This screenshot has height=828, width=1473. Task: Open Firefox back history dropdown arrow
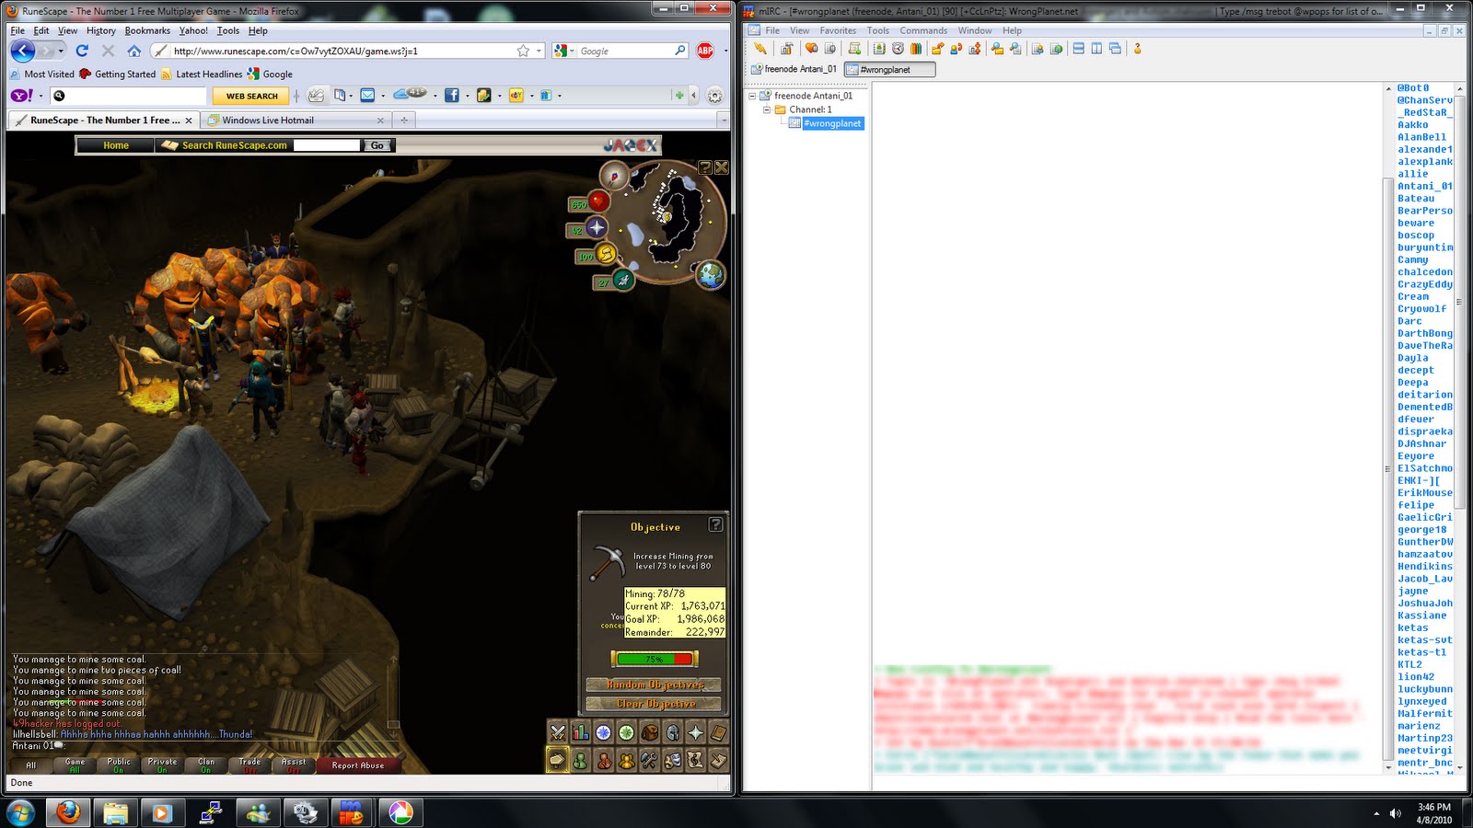pyautogui.click(x=61, y=51)
